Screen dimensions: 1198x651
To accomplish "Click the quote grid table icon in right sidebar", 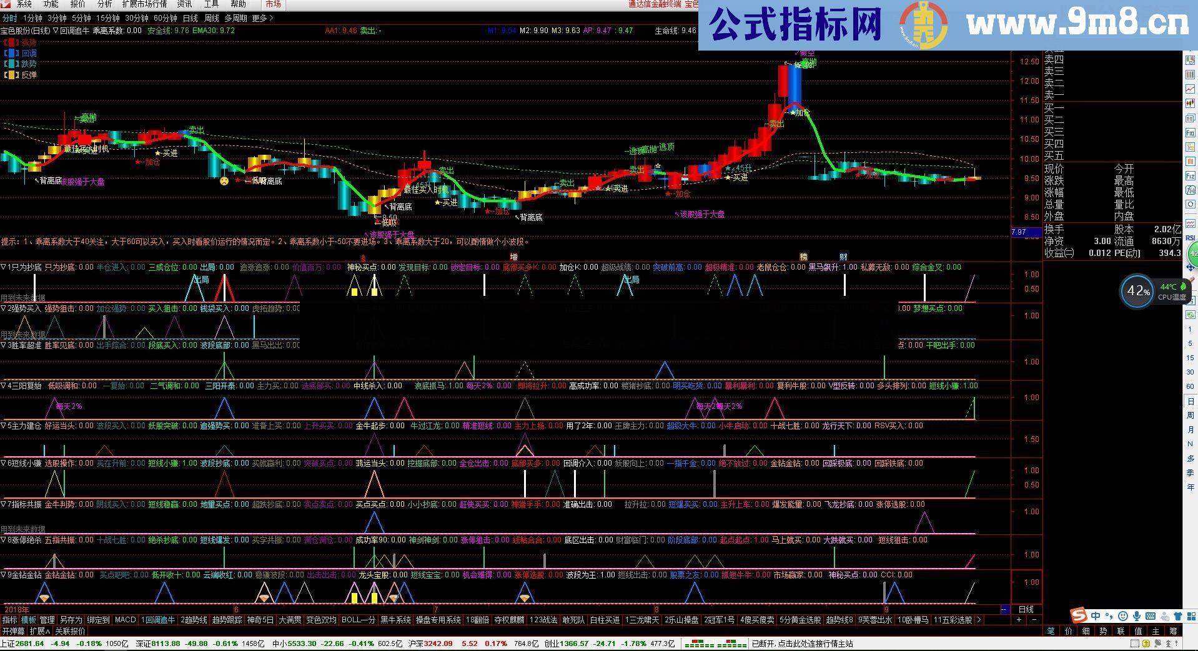I will point(1189,75).
